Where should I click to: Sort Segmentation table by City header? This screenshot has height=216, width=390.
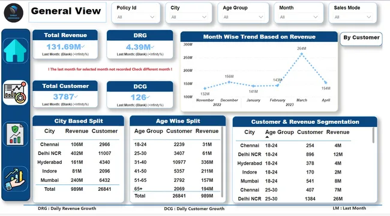(x=250, y=132)
